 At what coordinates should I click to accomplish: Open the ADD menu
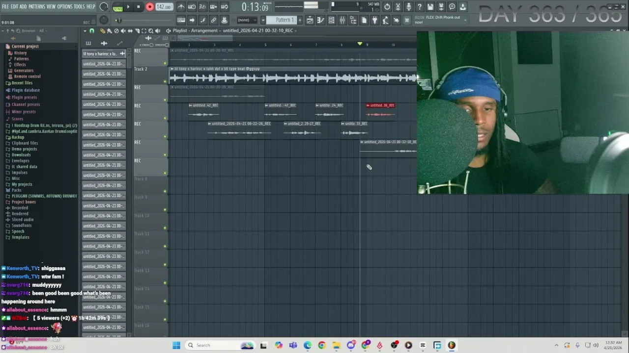click(x=23, y=7)
